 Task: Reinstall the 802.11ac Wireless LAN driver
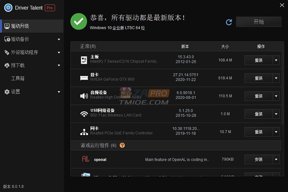[258, 114]
